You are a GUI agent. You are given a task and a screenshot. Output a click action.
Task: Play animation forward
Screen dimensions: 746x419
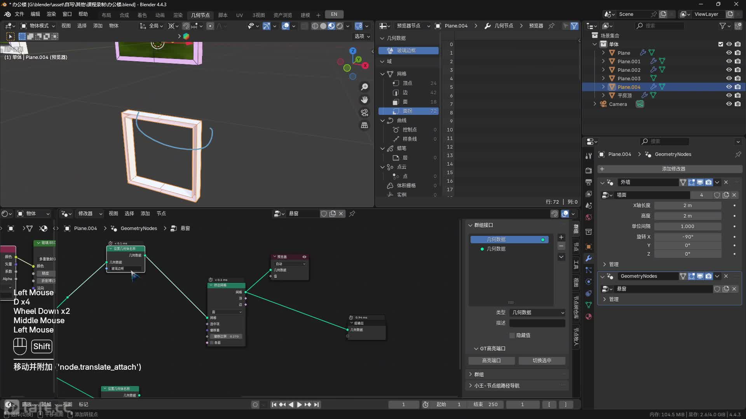point(299,405)
